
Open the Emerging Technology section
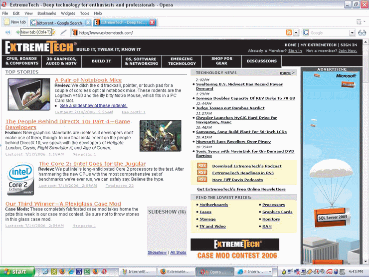(x=182, y=61)
